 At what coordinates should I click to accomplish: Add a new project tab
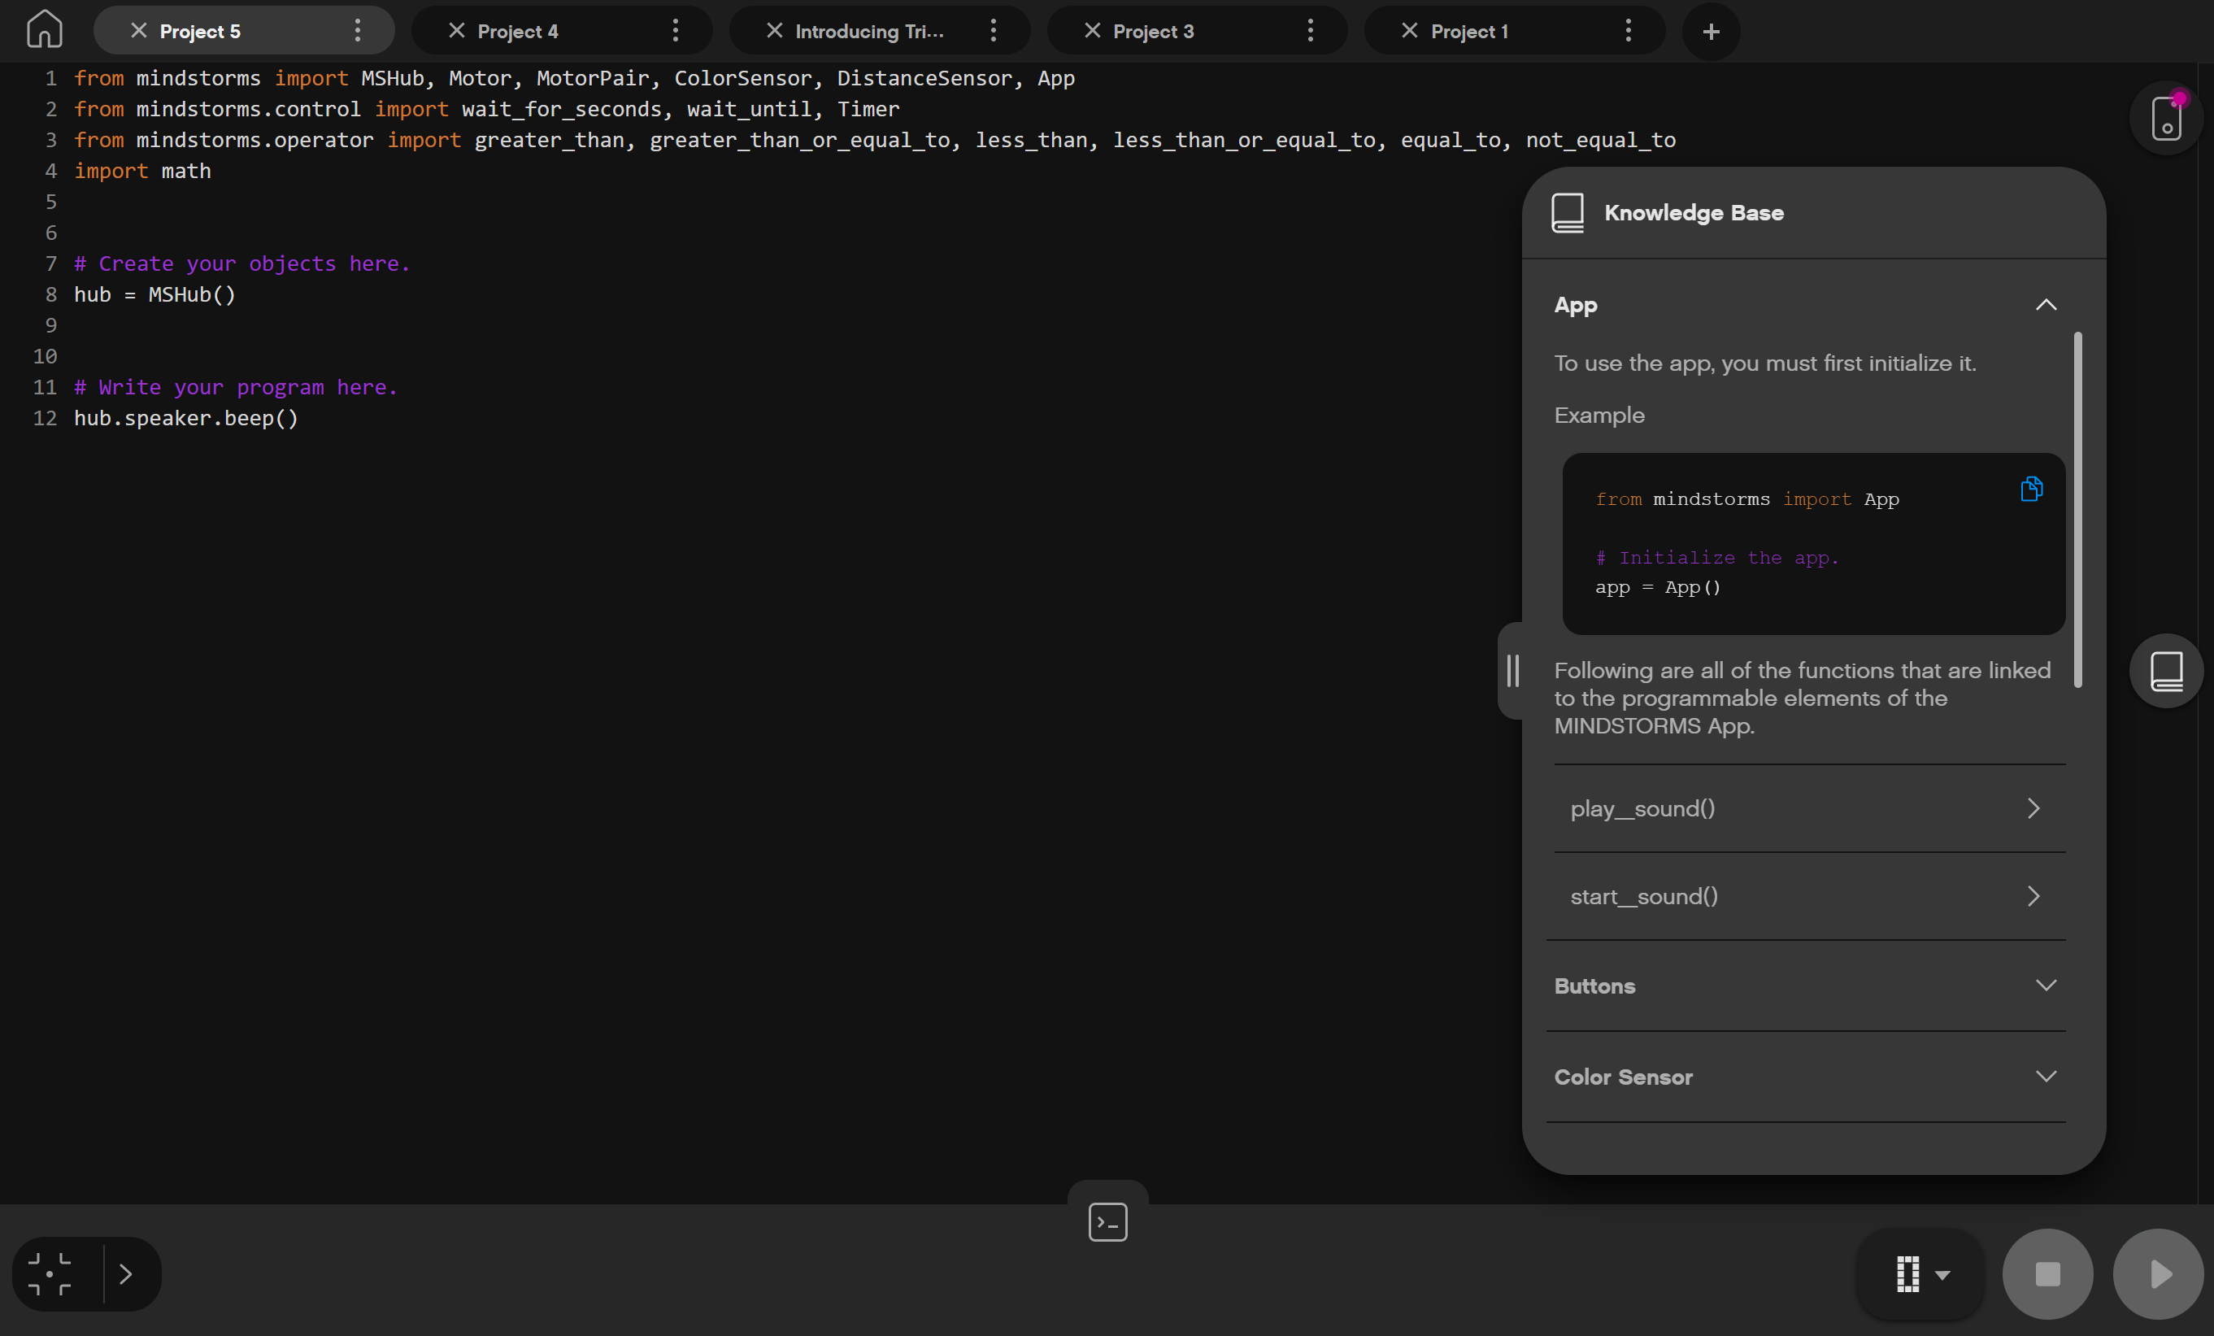pos(1711,32)
